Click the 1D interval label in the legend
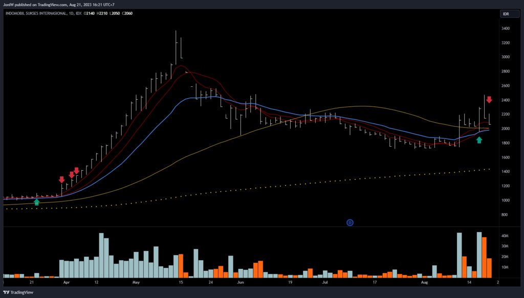Viewport: 524px width, 298px height. click(71, 13)
